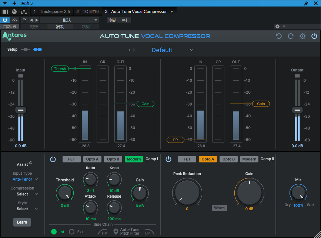
Task: Click the undo arrow icon
Action: pyautogui.click(x=279, y=36)
